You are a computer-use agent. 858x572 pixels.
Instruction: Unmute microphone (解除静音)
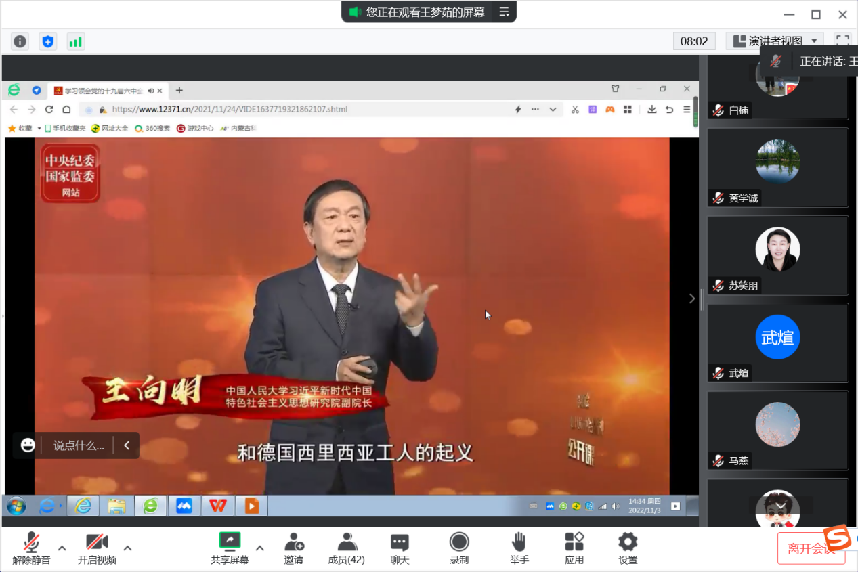(x=31, y=548)
